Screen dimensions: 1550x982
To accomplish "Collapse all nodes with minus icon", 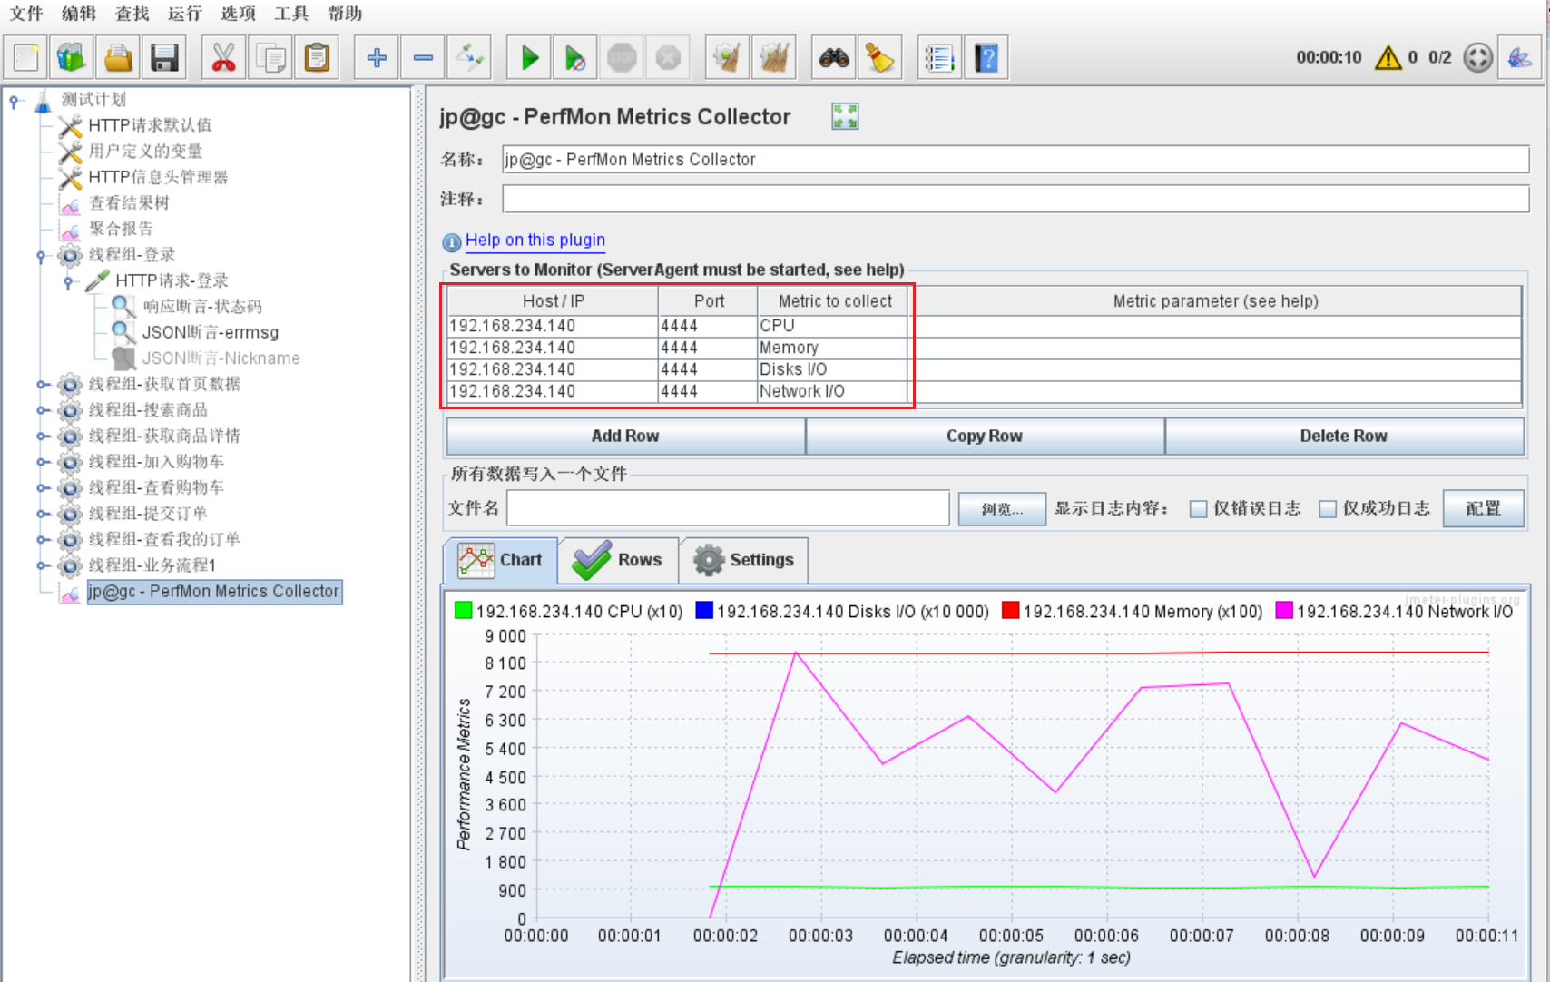I will 423,58.
